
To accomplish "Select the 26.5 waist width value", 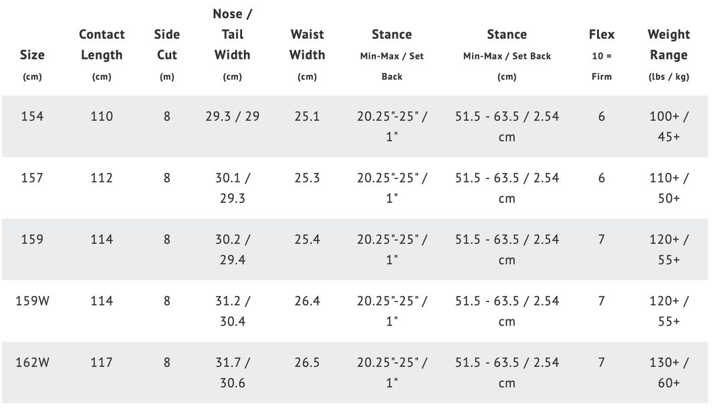I will click(x=307, y=362).
